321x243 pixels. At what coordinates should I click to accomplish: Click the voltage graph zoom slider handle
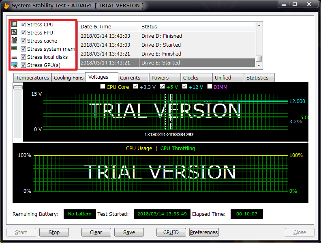tap(18, 87)
